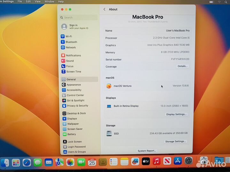Screen dimensions: 230x172
Task: Open Siri & Spotlight settings
Action: [73, 100]
